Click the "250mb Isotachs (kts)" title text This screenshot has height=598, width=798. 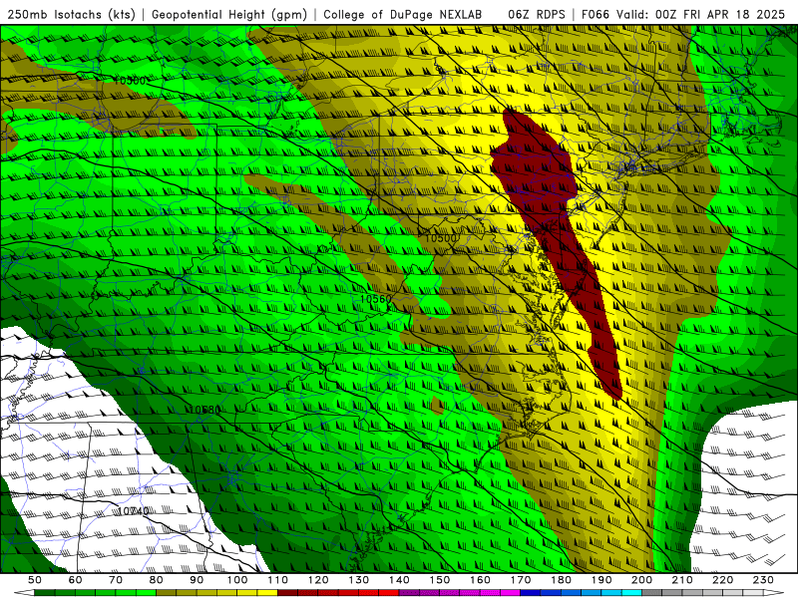coord(71,15)
